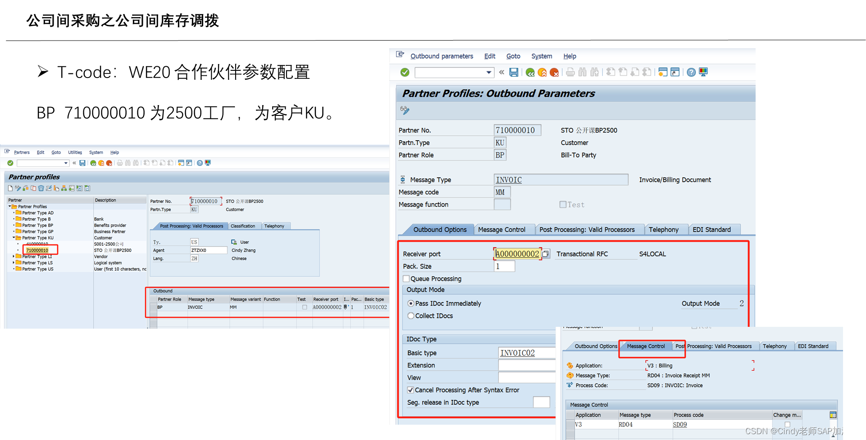Create a new partner profile entry

[x=10, y=188]
